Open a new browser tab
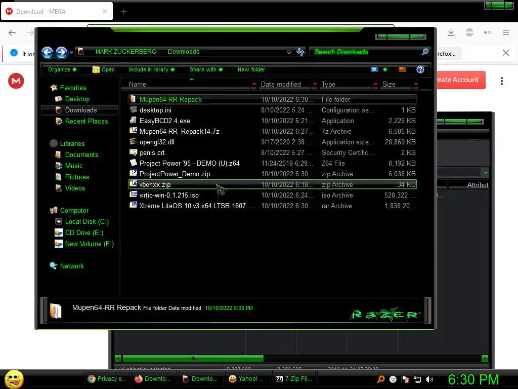 (123, 12)
